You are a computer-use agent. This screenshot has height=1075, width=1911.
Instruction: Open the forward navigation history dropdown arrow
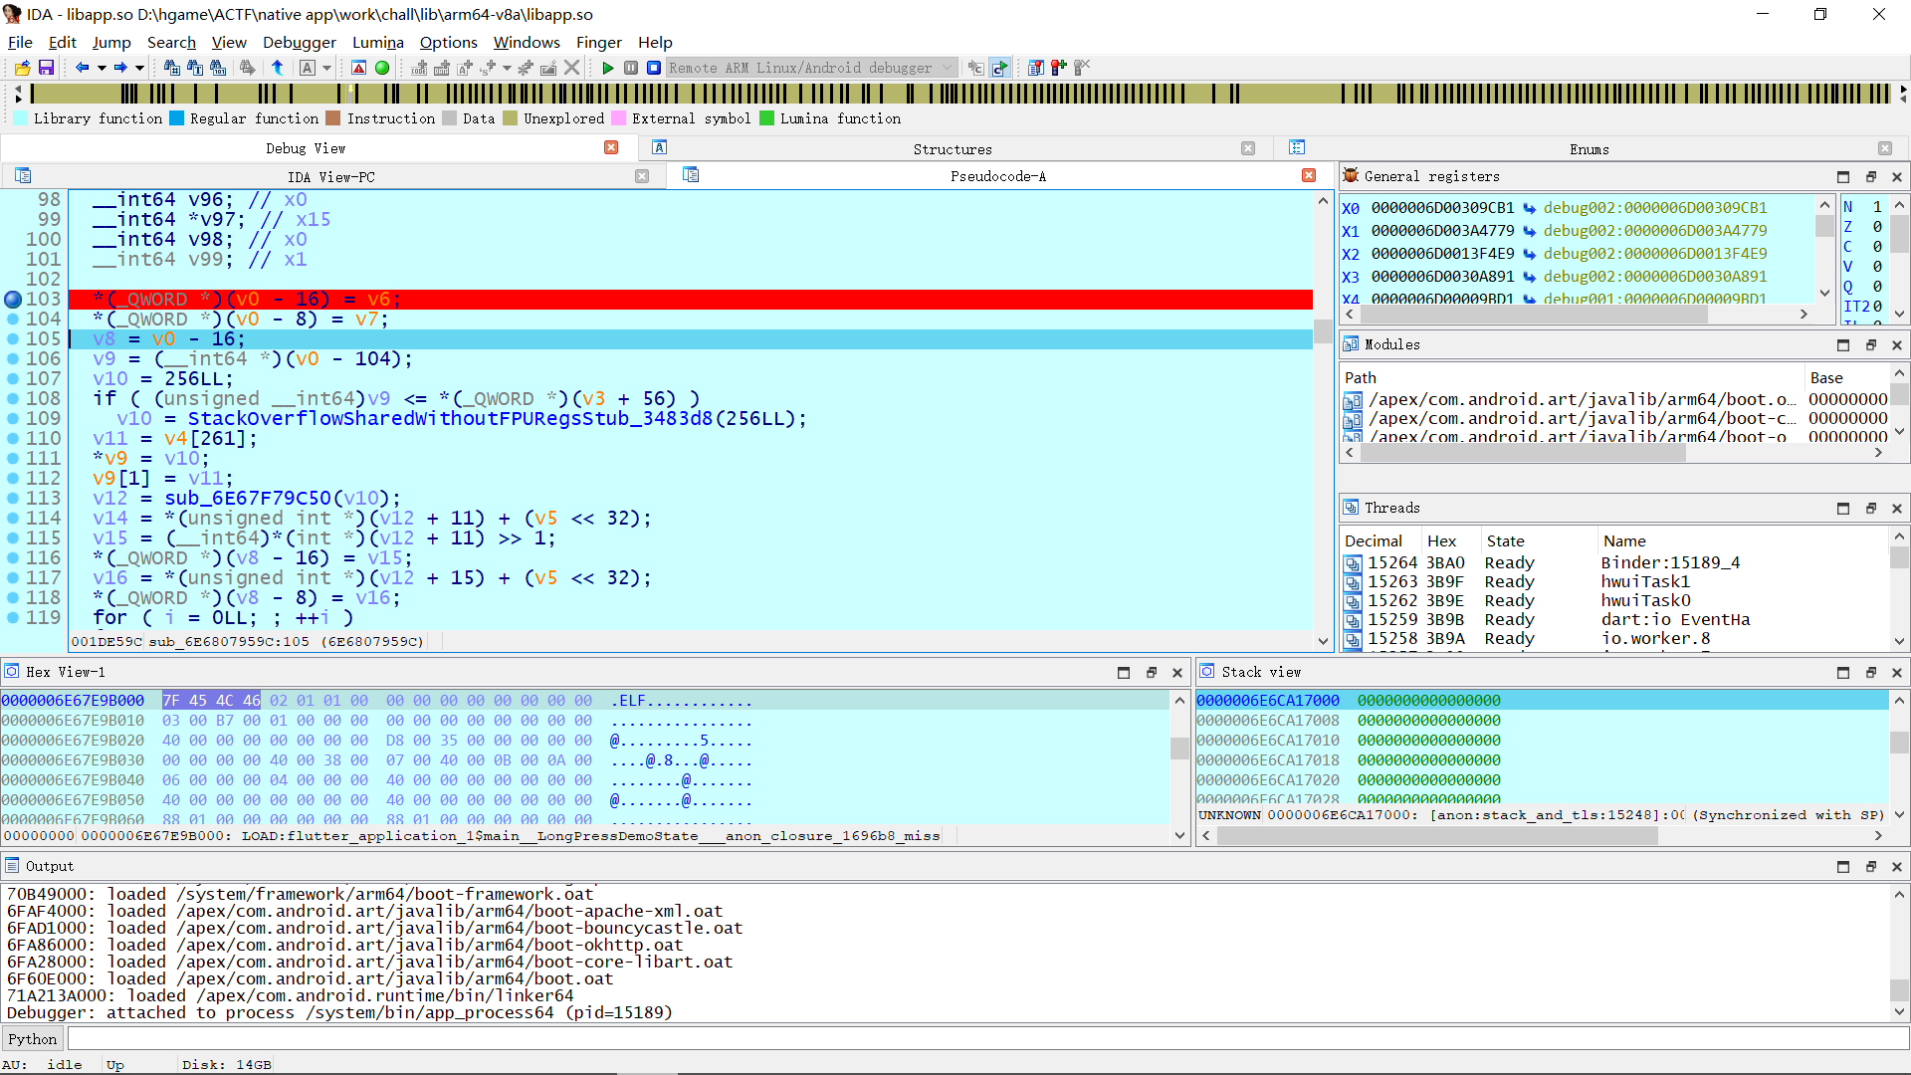click(x=139, y=68)
